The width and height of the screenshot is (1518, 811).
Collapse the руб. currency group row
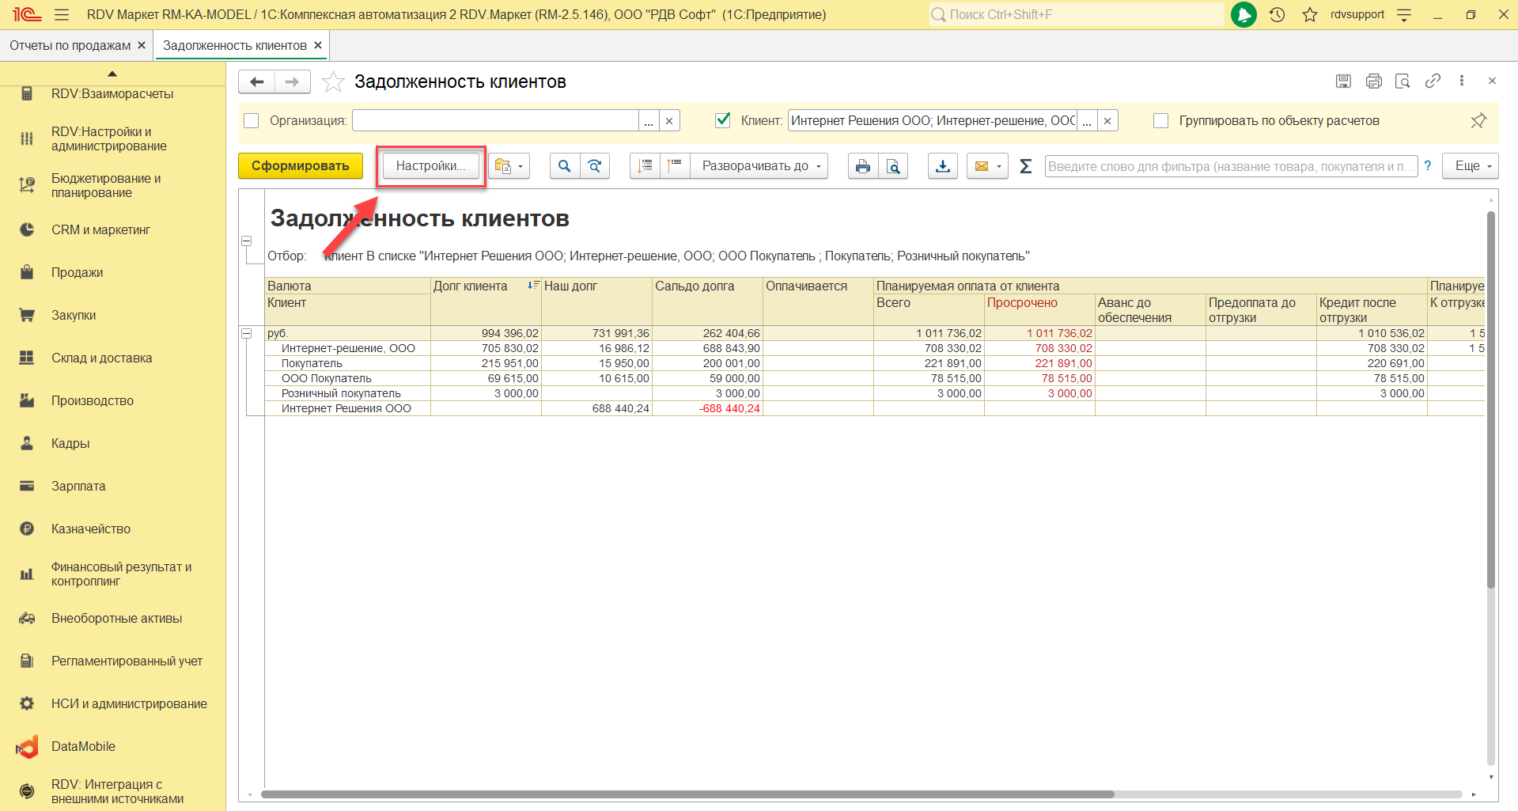(247, 333)
